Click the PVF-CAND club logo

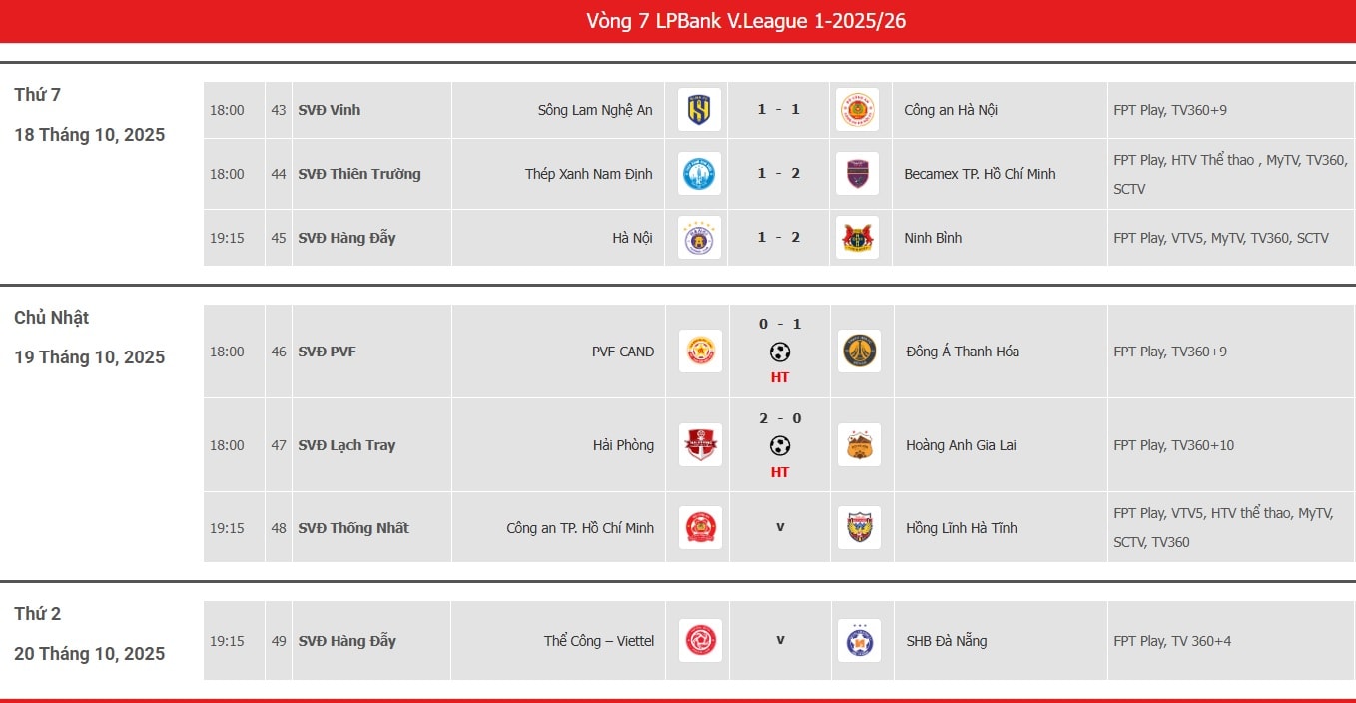(x=700, y=351)
